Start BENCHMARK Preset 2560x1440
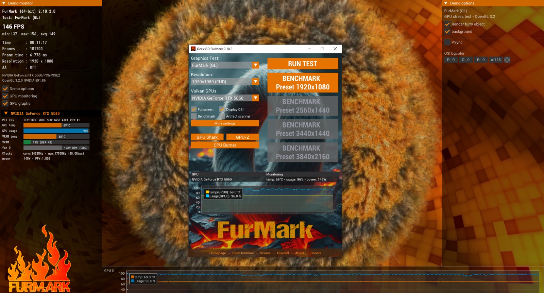Screen dimensions: 544x293 coord(303,106)
